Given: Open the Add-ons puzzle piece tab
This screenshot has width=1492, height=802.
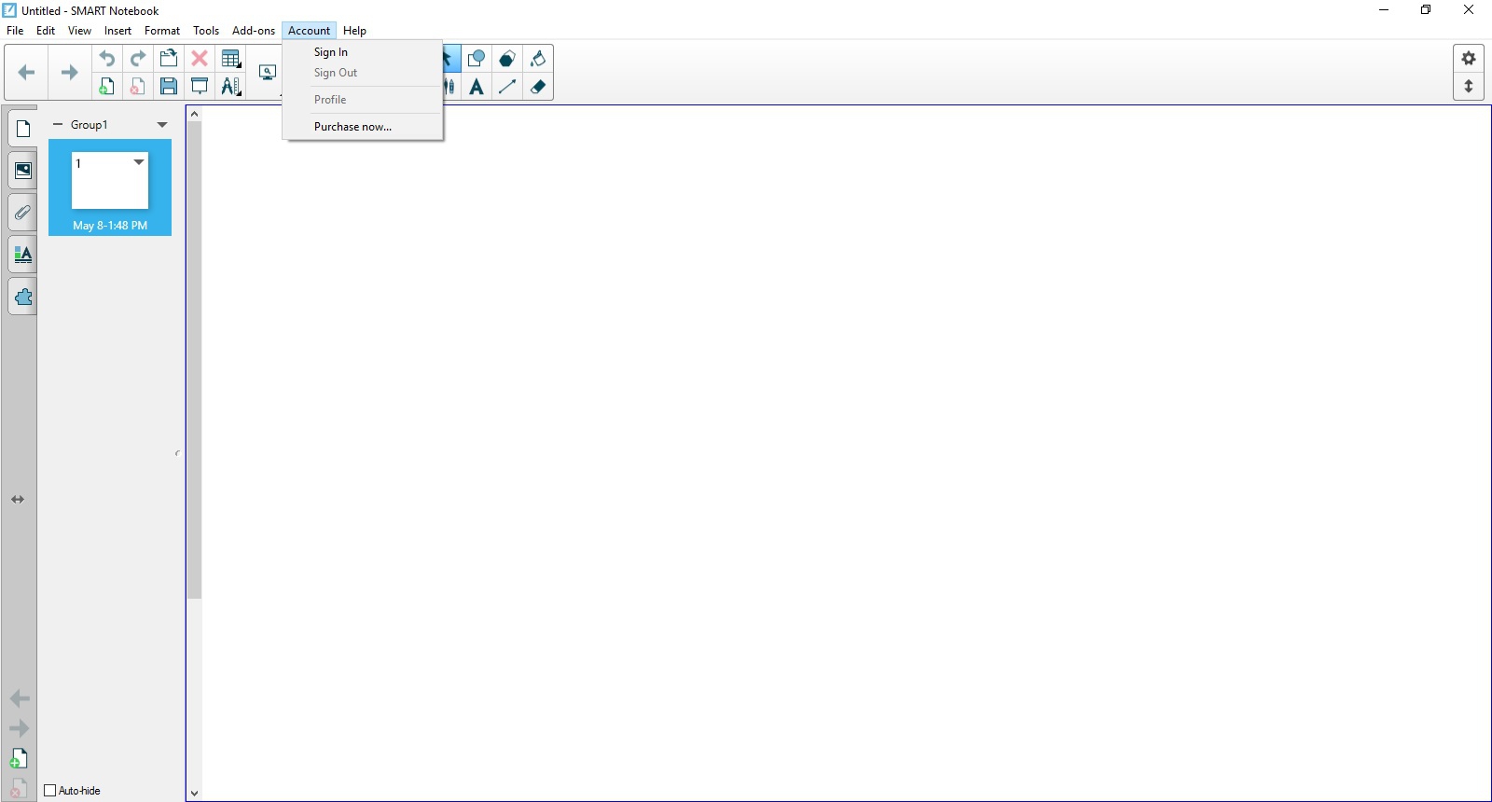Looking at the screenshot, I should tap(22, 297).
